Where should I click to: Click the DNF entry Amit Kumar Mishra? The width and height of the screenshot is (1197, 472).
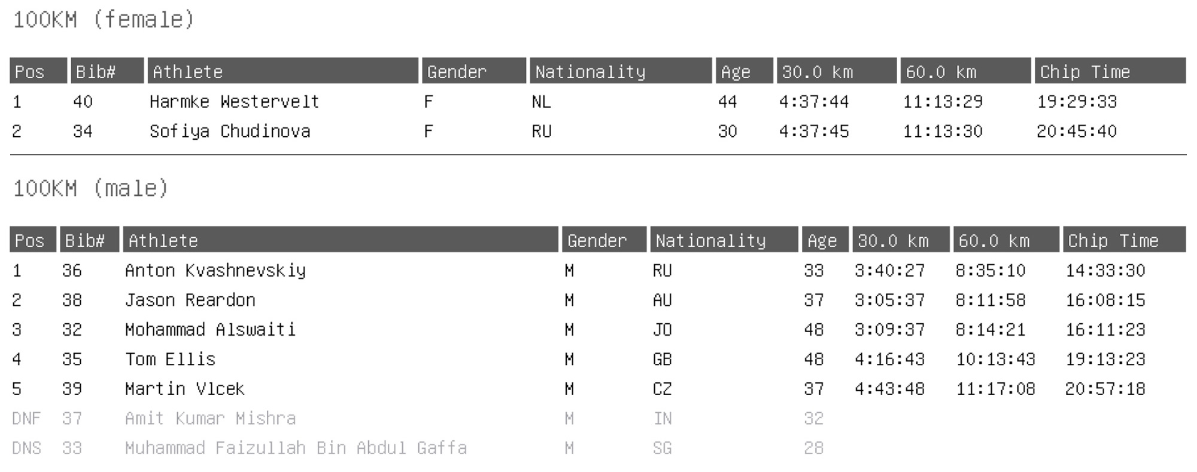210,418
